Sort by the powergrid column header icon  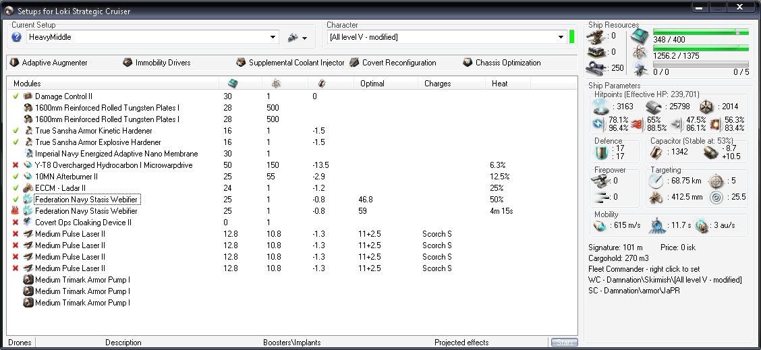pyautogui.click(x=276, y=84)
